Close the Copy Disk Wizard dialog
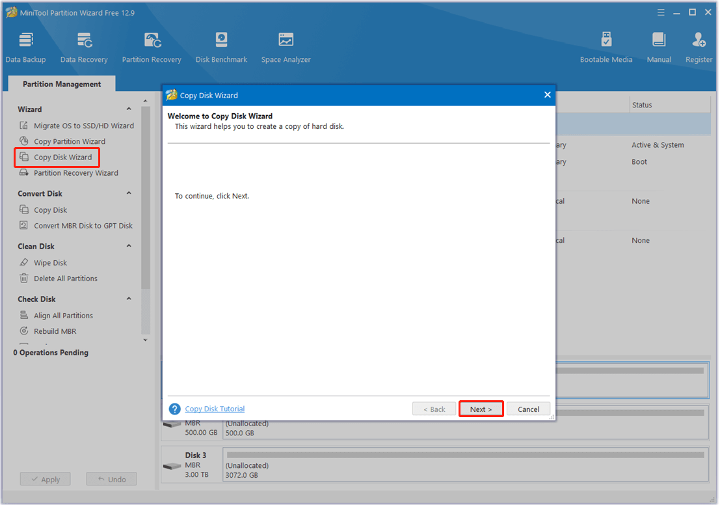 (548, 94)
